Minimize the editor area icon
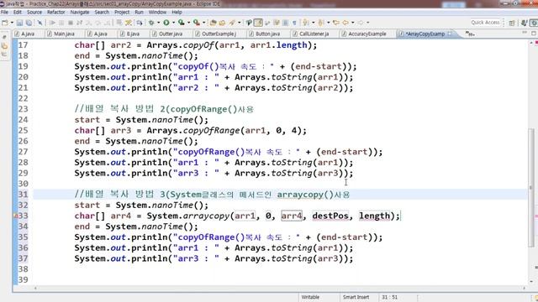This screenshot has width=538, height=302. [x=525, y=33]
